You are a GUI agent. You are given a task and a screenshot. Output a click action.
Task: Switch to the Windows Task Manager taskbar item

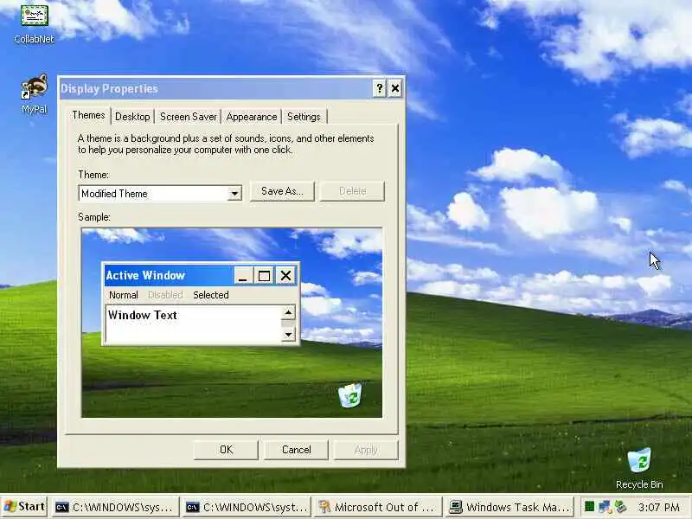click(509, 507)
